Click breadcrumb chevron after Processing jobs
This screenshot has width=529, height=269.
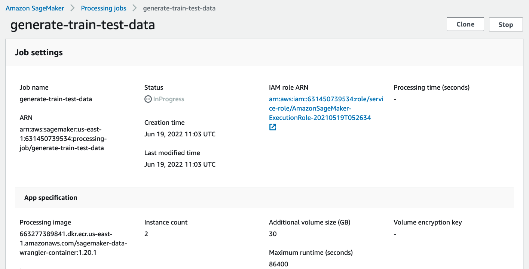click(x=135, y=8)
